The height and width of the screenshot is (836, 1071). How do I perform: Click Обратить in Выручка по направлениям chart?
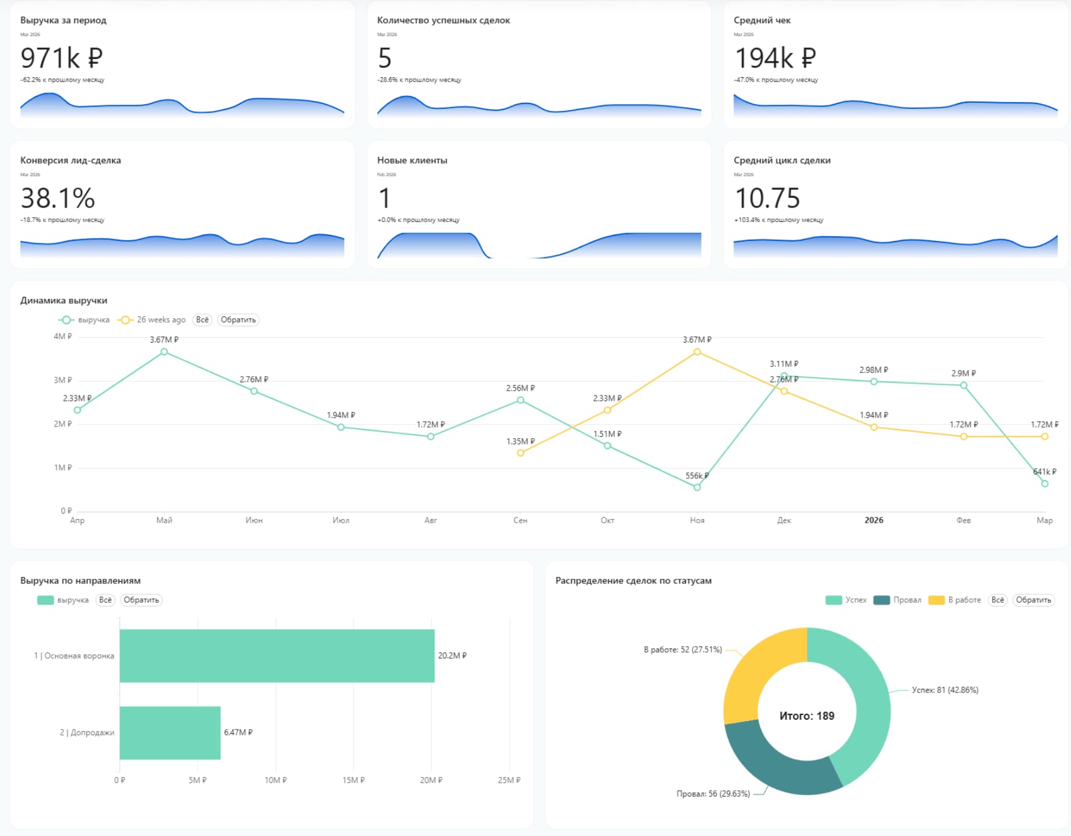click(141, 600)
